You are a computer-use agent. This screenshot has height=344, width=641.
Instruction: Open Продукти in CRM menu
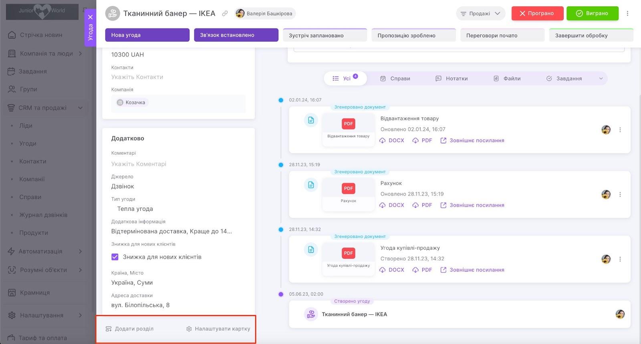(x=34, y=233)
